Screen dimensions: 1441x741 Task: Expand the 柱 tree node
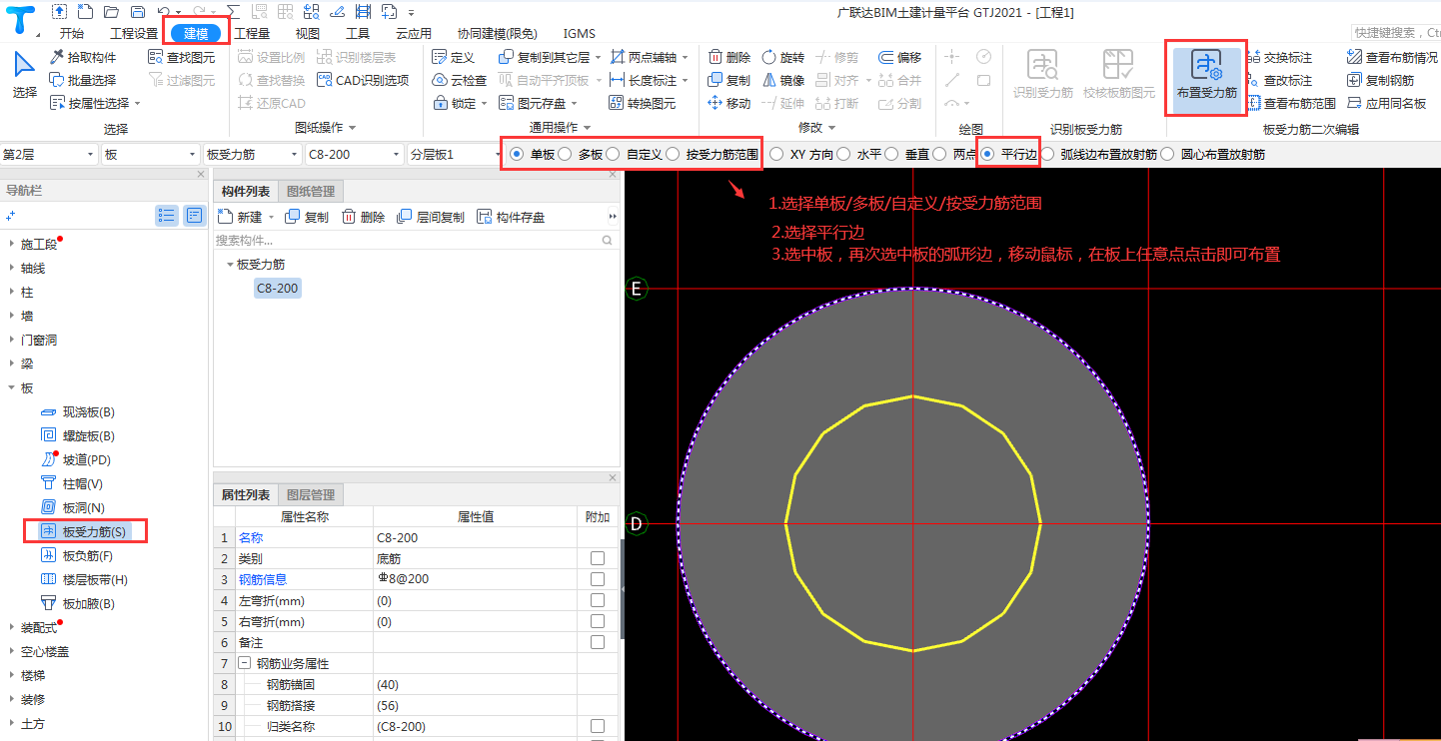[12, 292]
